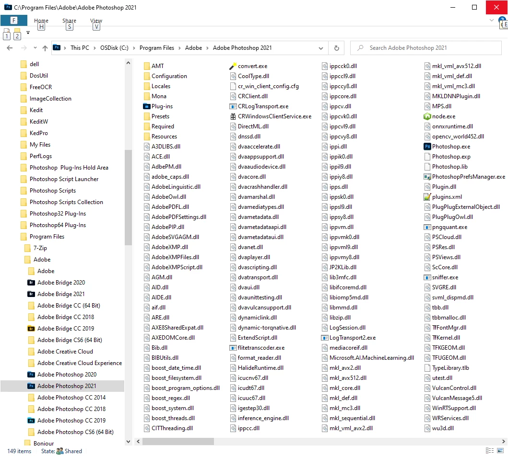Select the dynamic-torqnative.dll file
Viewport: 508px width, 457px height.
pos(267,328)
